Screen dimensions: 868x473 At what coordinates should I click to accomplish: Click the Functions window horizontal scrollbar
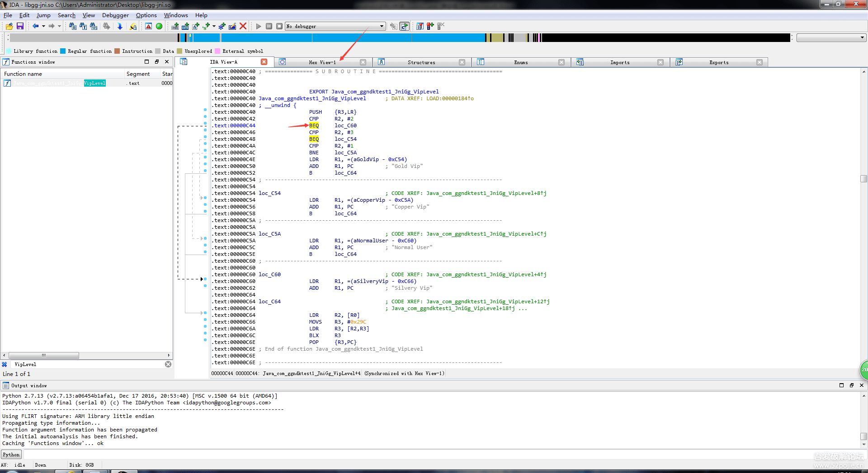tap(86, 355)
